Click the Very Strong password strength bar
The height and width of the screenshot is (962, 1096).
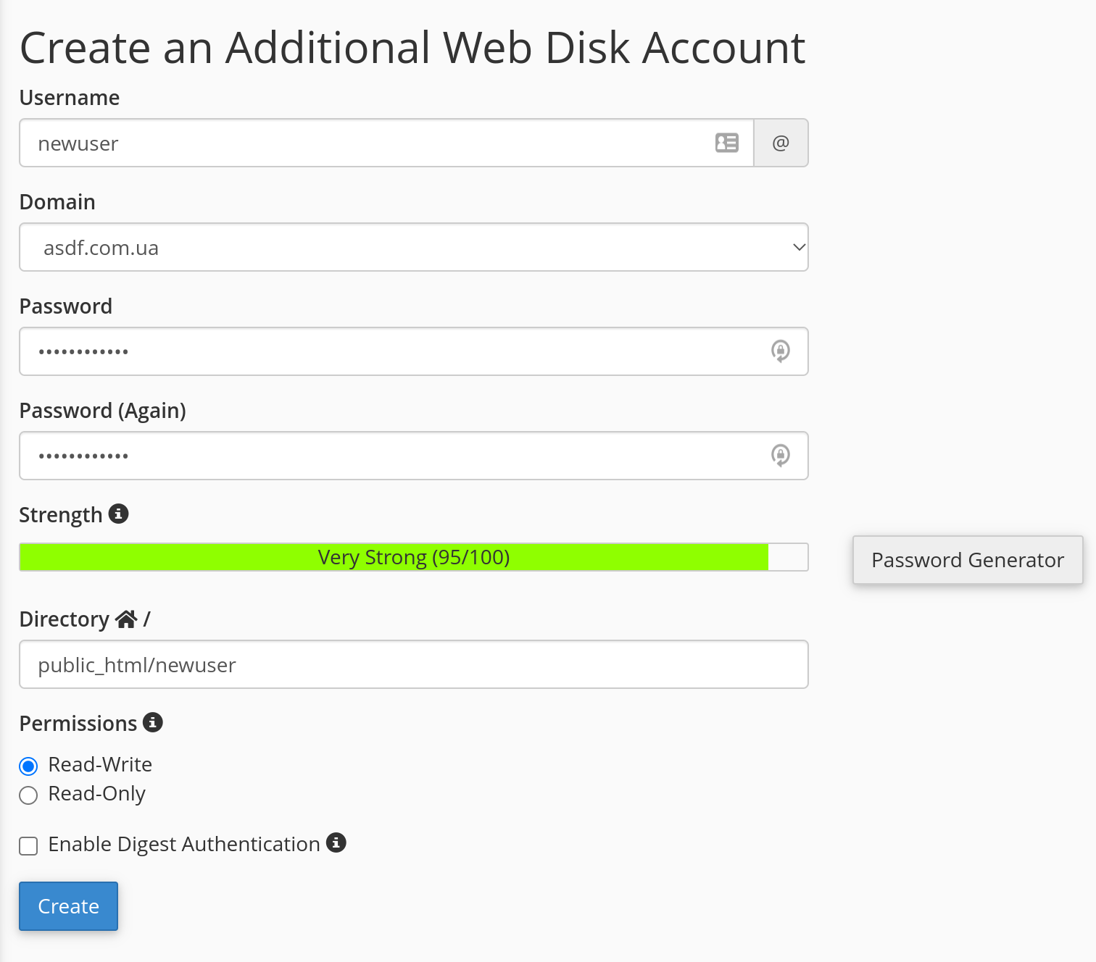pos(413,557)
